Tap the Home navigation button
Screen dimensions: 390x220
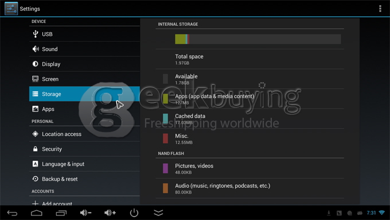[x=37, y=213]
